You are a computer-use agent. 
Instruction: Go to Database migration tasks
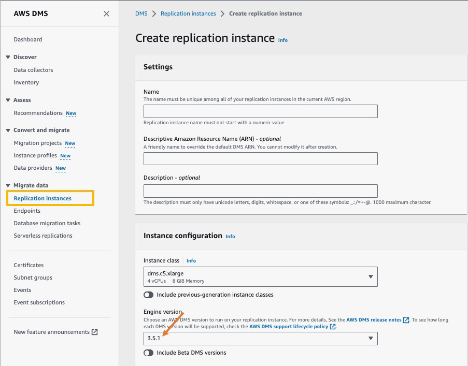coord(47,223)
